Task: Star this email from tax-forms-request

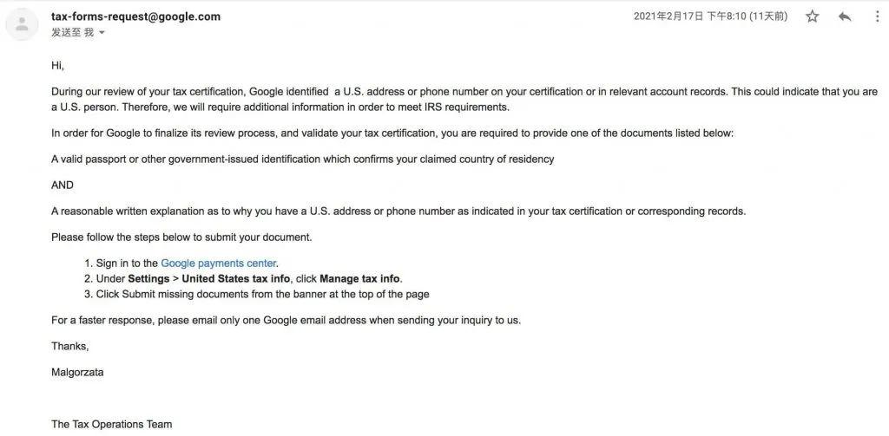Action: click(812, 16)
